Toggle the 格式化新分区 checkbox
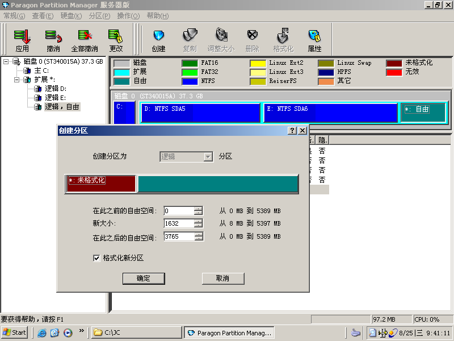 (x=96, y=258)
